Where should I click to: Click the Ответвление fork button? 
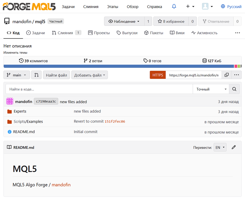[216, 21]
